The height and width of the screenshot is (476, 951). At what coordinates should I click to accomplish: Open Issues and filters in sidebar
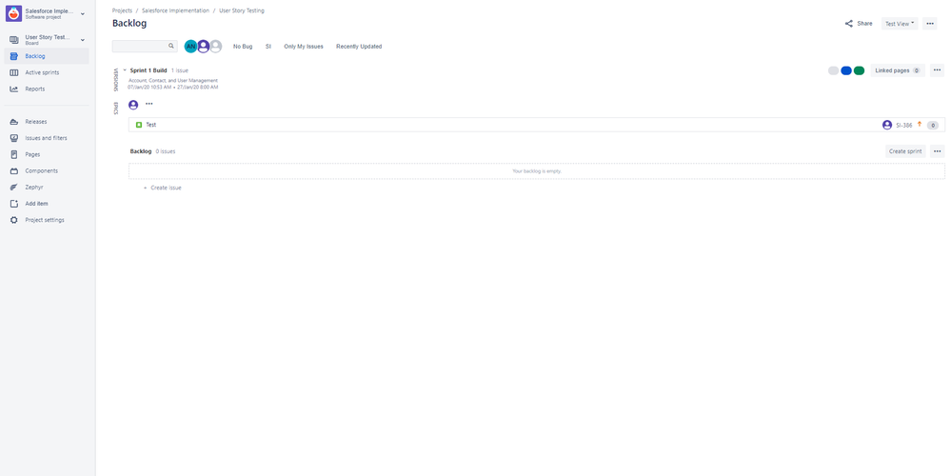(46, 138)
